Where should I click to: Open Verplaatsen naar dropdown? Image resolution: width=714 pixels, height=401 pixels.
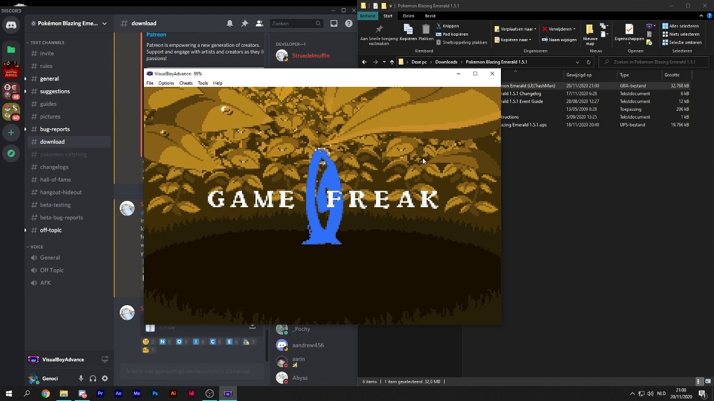pos(515,29)
